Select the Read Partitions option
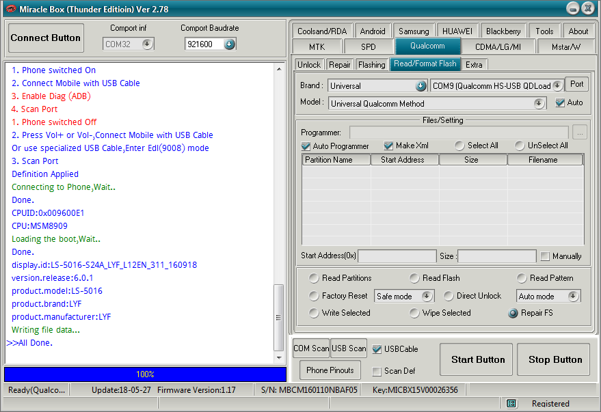 [314, 278]
